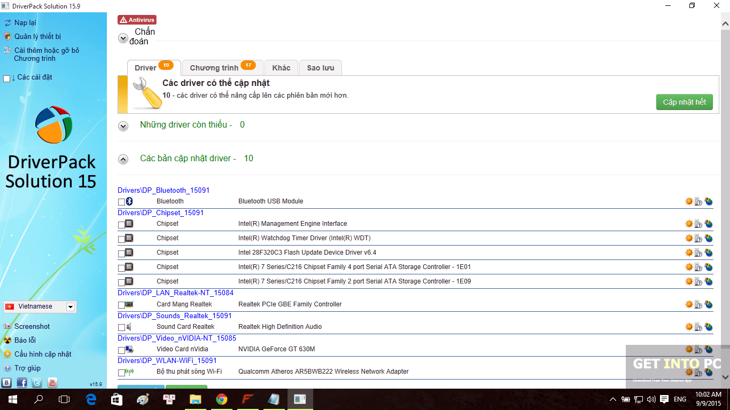Check the Management Engine Interface checkbox
The height and width of the screenshot is (410, 730).
(x=121, y=224)
